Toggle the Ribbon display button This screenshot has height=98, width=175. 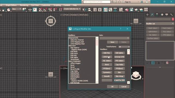click(x=106, y=10)
